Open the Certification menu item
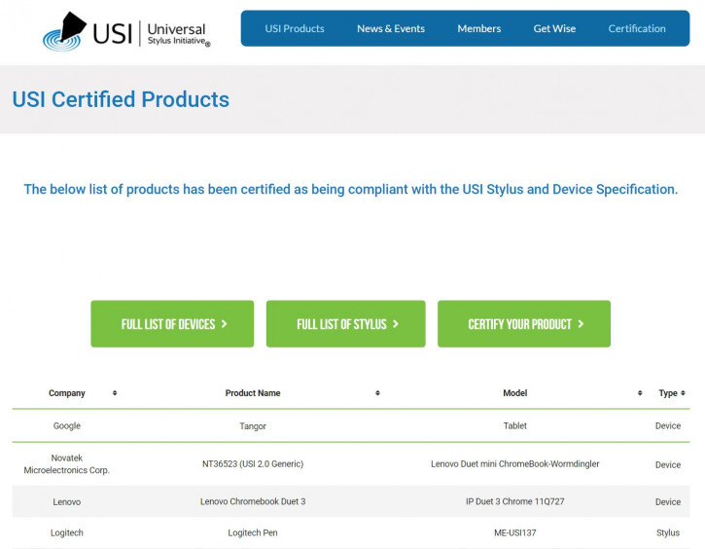 637,29
